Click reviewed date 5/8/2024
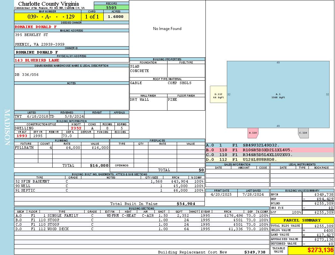335x255 pixels. [74, 117]
